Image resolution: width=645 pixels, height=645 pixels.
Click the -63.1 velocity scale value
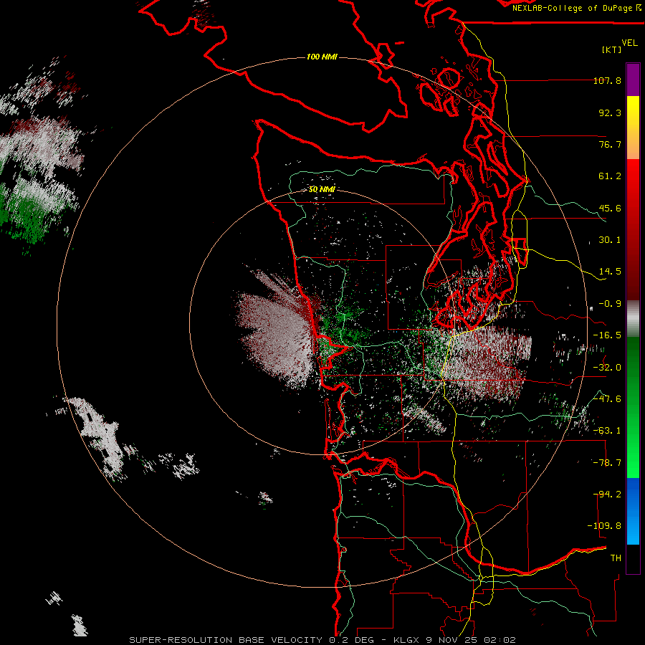(x=607, y=431)
